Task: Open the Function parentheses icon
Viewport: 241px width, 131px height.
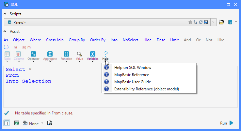Action: (x=66, y=54)
